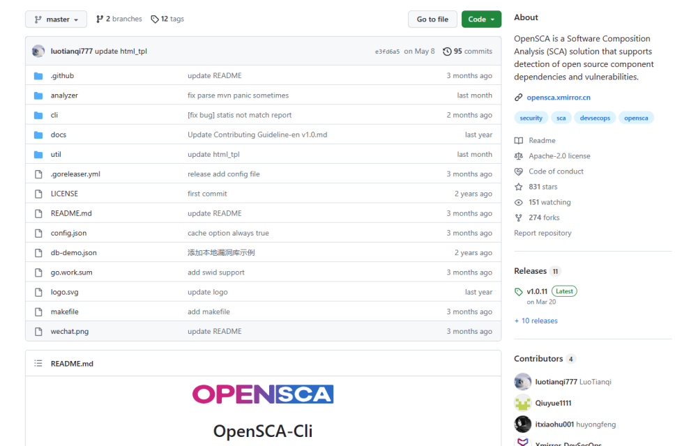Visit opensca.xmirror.cn website link
The height and width of the screenshot is (446, 675).
(559, 98)
